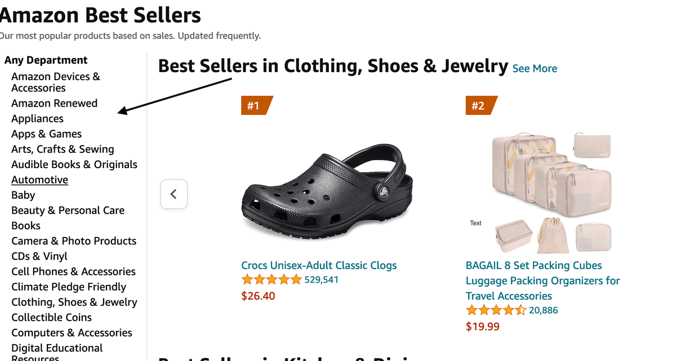Select Climate Pledge Friendly in sidebar
Image resolution: width=676 pixels, height=361 pixels.
[x=69, y=287]
